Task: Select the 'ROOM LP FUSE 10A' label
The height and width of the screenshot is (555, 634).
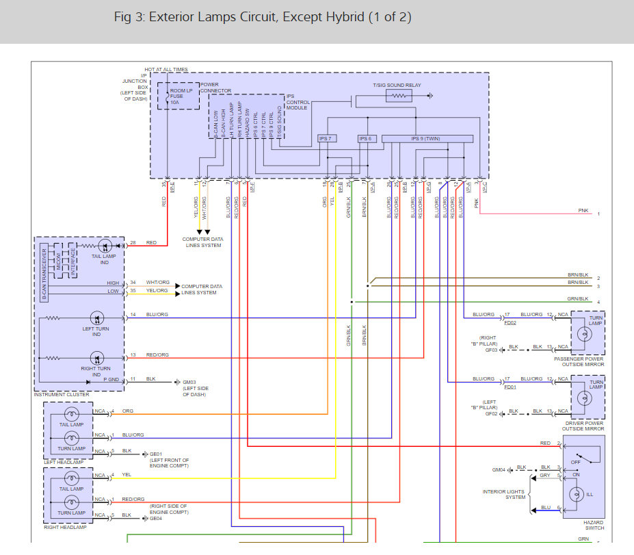Action: tap(181, 96)
